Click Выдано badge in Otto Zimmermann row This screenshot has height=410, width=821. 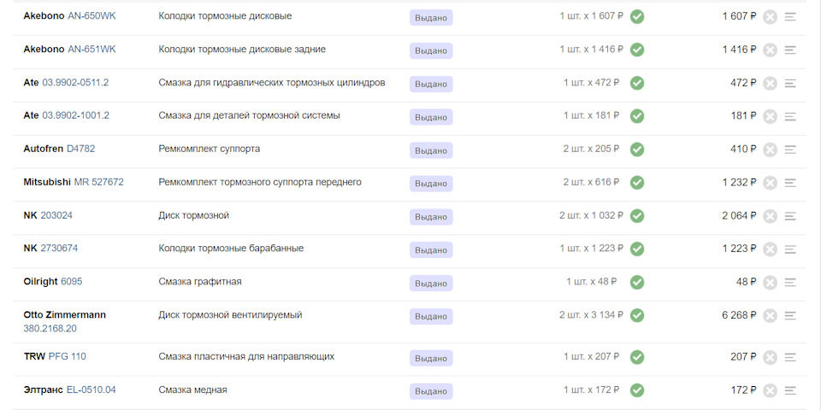[x=431, y=316]
